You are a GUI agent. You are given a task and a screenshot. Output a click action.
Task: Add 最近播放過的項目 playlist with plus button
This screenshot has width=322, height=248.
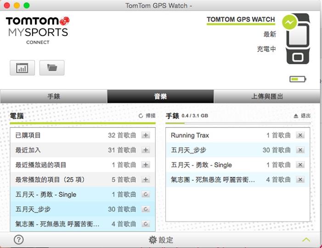pyautogui.click(x=146, y=165)
